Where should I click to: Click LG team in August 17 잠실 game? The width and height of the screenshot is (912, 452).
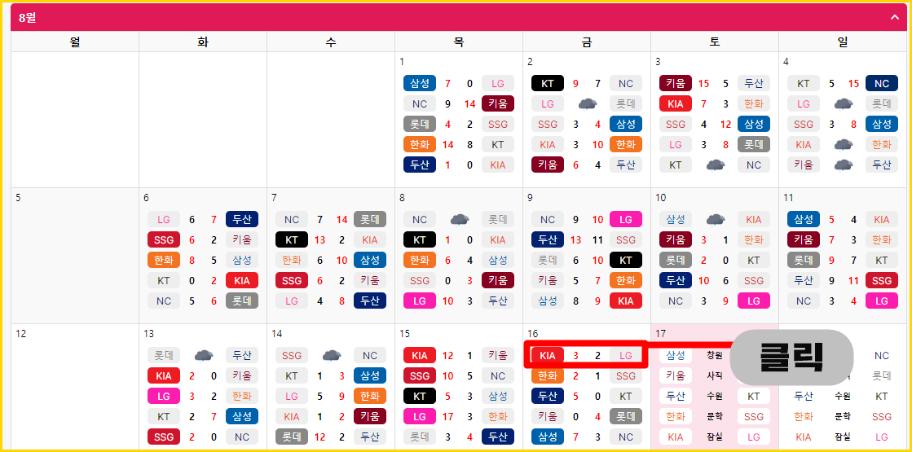[754, 437]
